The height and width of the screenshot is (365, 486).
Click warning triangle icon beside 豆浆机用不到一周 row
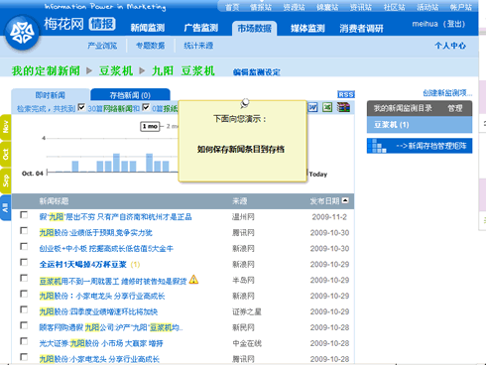193,280
